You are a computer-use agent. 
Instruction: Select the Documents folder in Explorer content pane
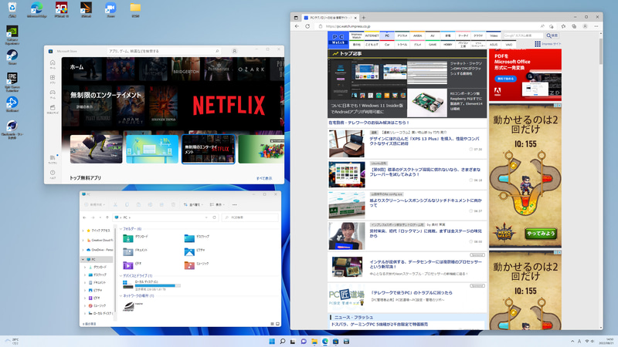click(x=136, y=251)
